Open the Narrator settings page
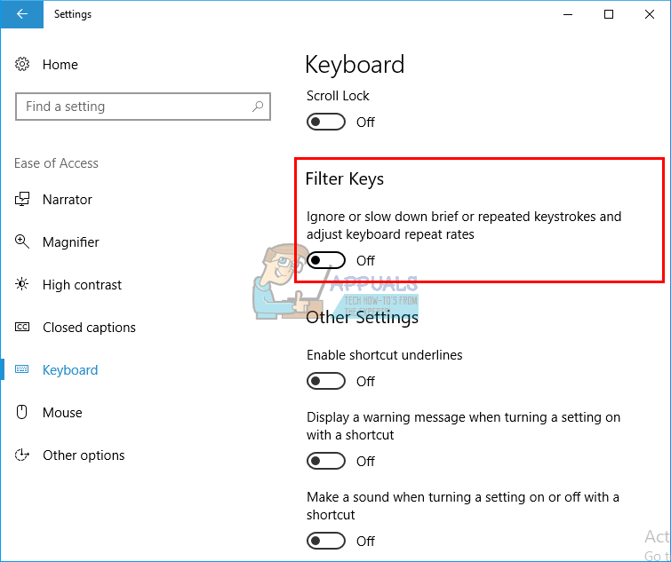 pos(68,200)
